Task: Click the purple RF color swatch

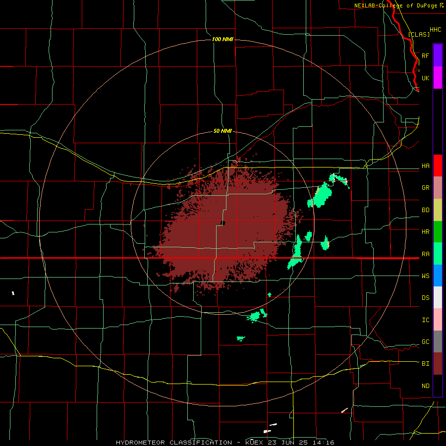Action: [x=438, y=56]
